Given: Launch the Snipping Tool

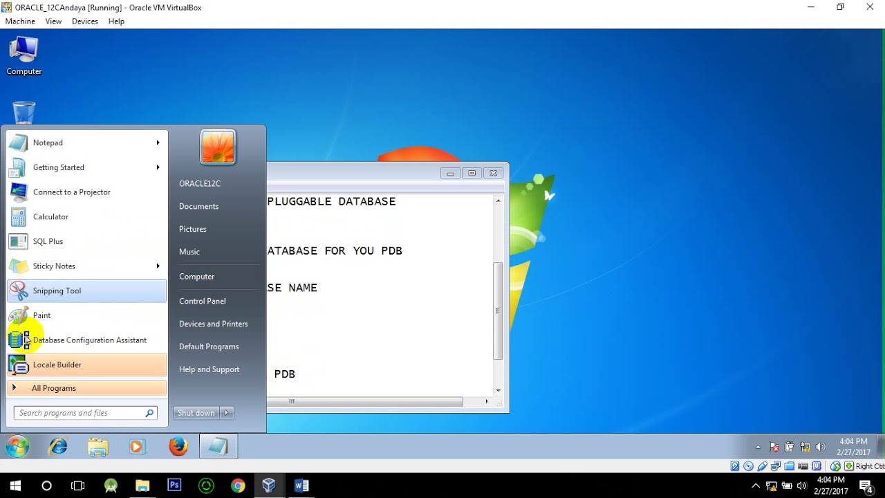Looking at the screenshot, I should [x=87, y=290].
